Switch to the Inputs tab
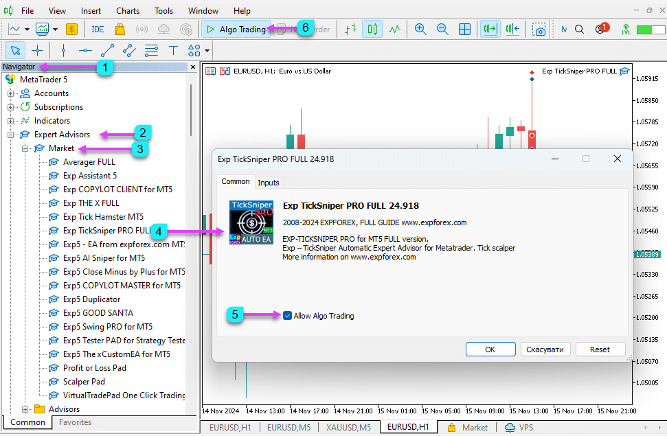Screen dimensions: 667x436 click(269, 183)
